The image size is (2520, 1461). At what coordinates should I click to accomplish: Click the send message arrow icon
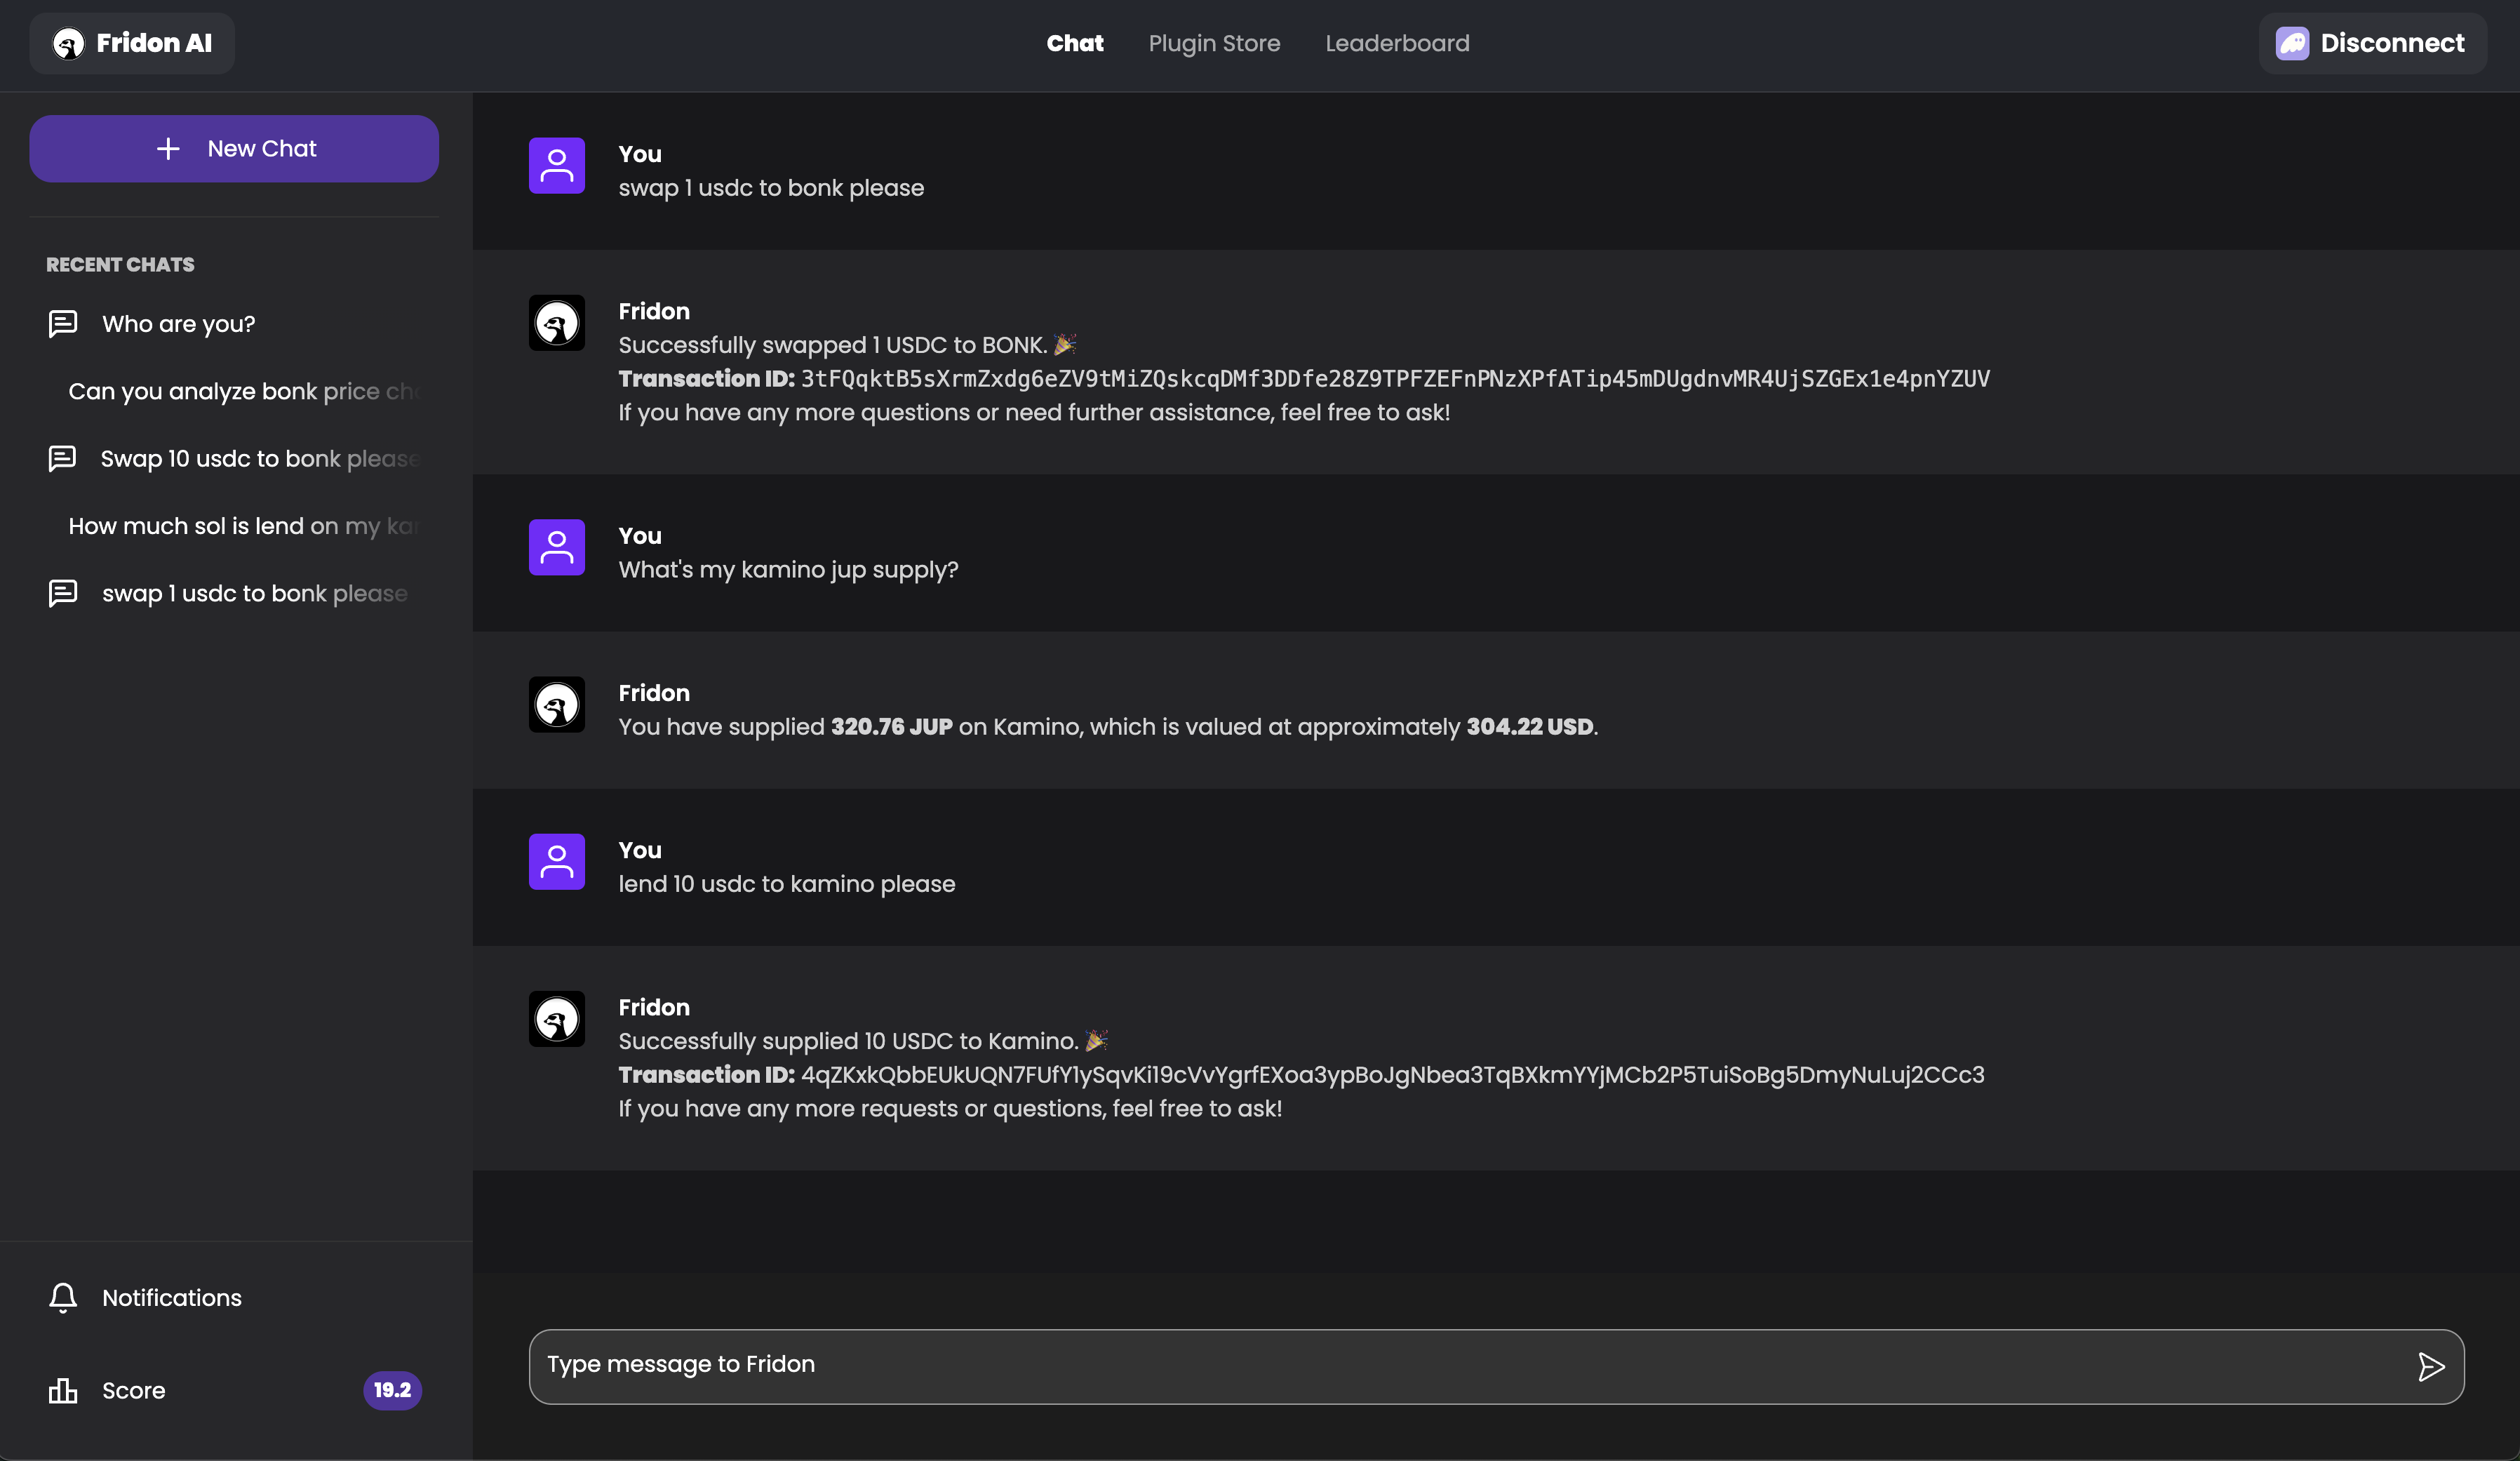tap(2431, 1366)
